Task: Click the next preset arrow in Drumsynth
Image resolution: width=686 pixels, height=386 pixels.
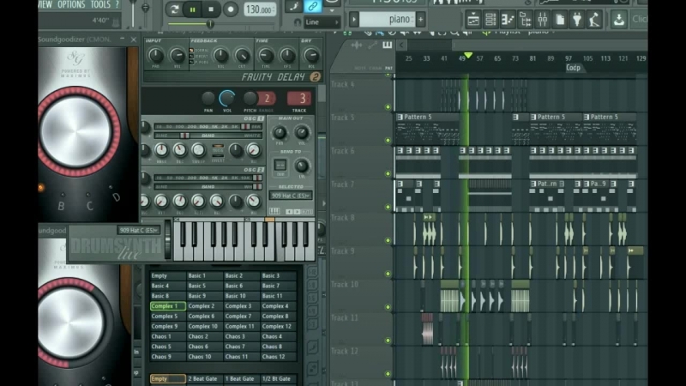Action: [297, 211]
